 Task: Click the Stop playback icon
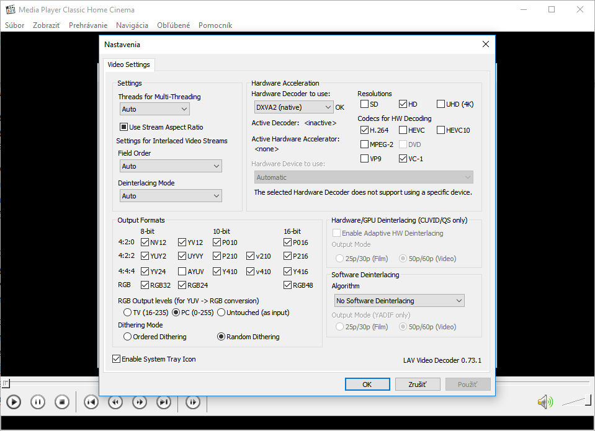[61, 402]
